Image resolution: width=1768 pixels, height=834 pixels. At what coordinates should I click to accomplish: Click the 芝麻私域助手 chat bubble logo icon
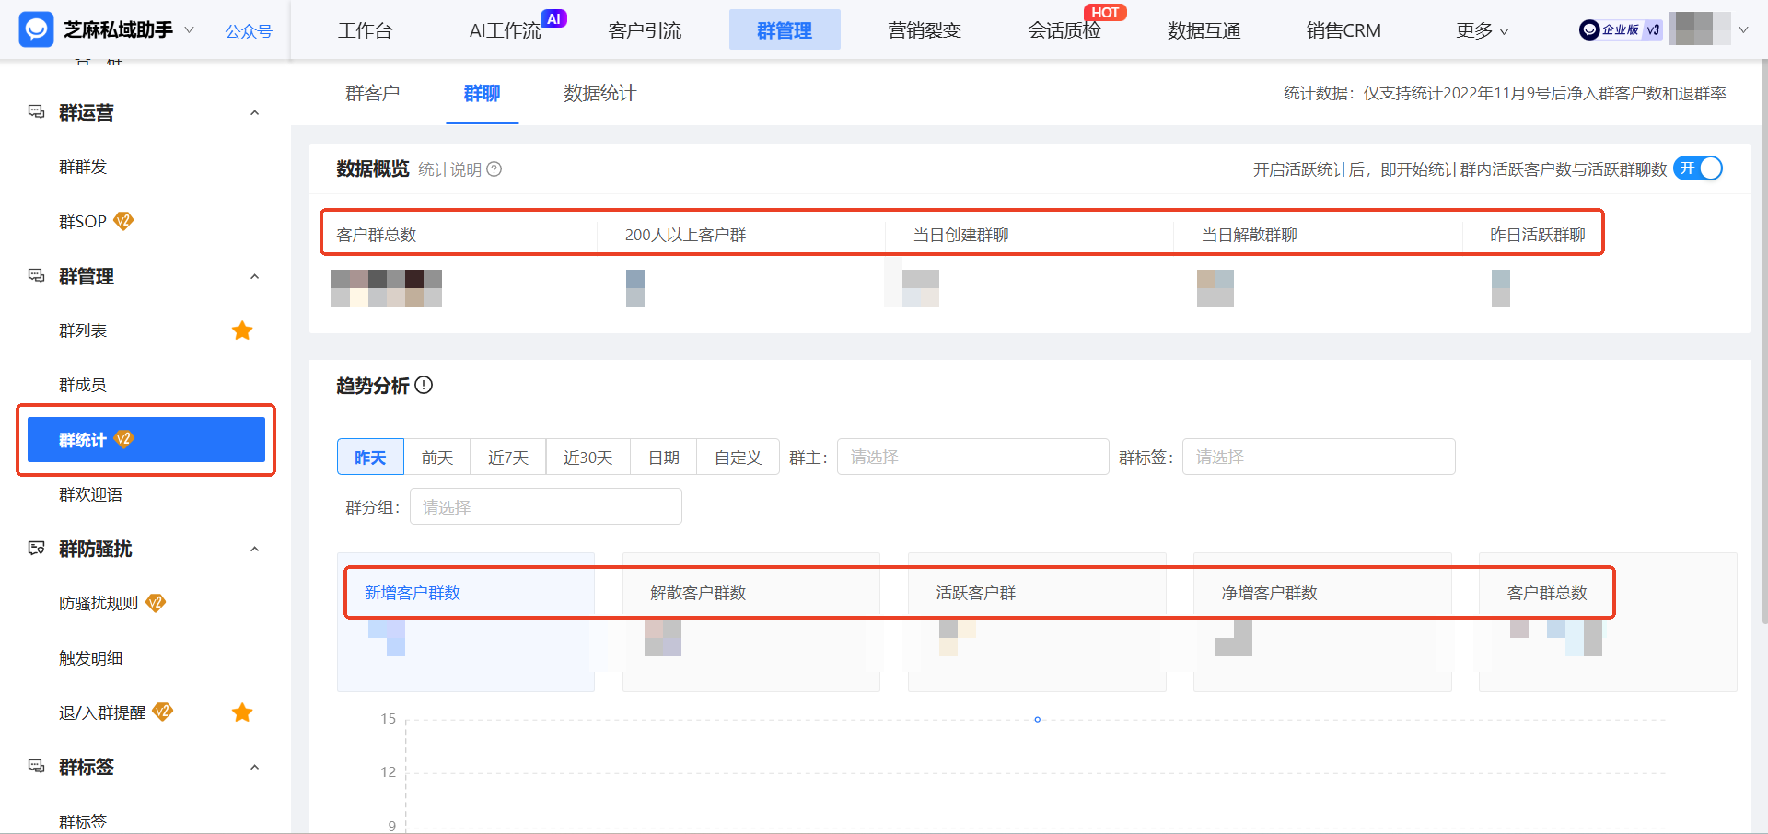pos(35,29)
